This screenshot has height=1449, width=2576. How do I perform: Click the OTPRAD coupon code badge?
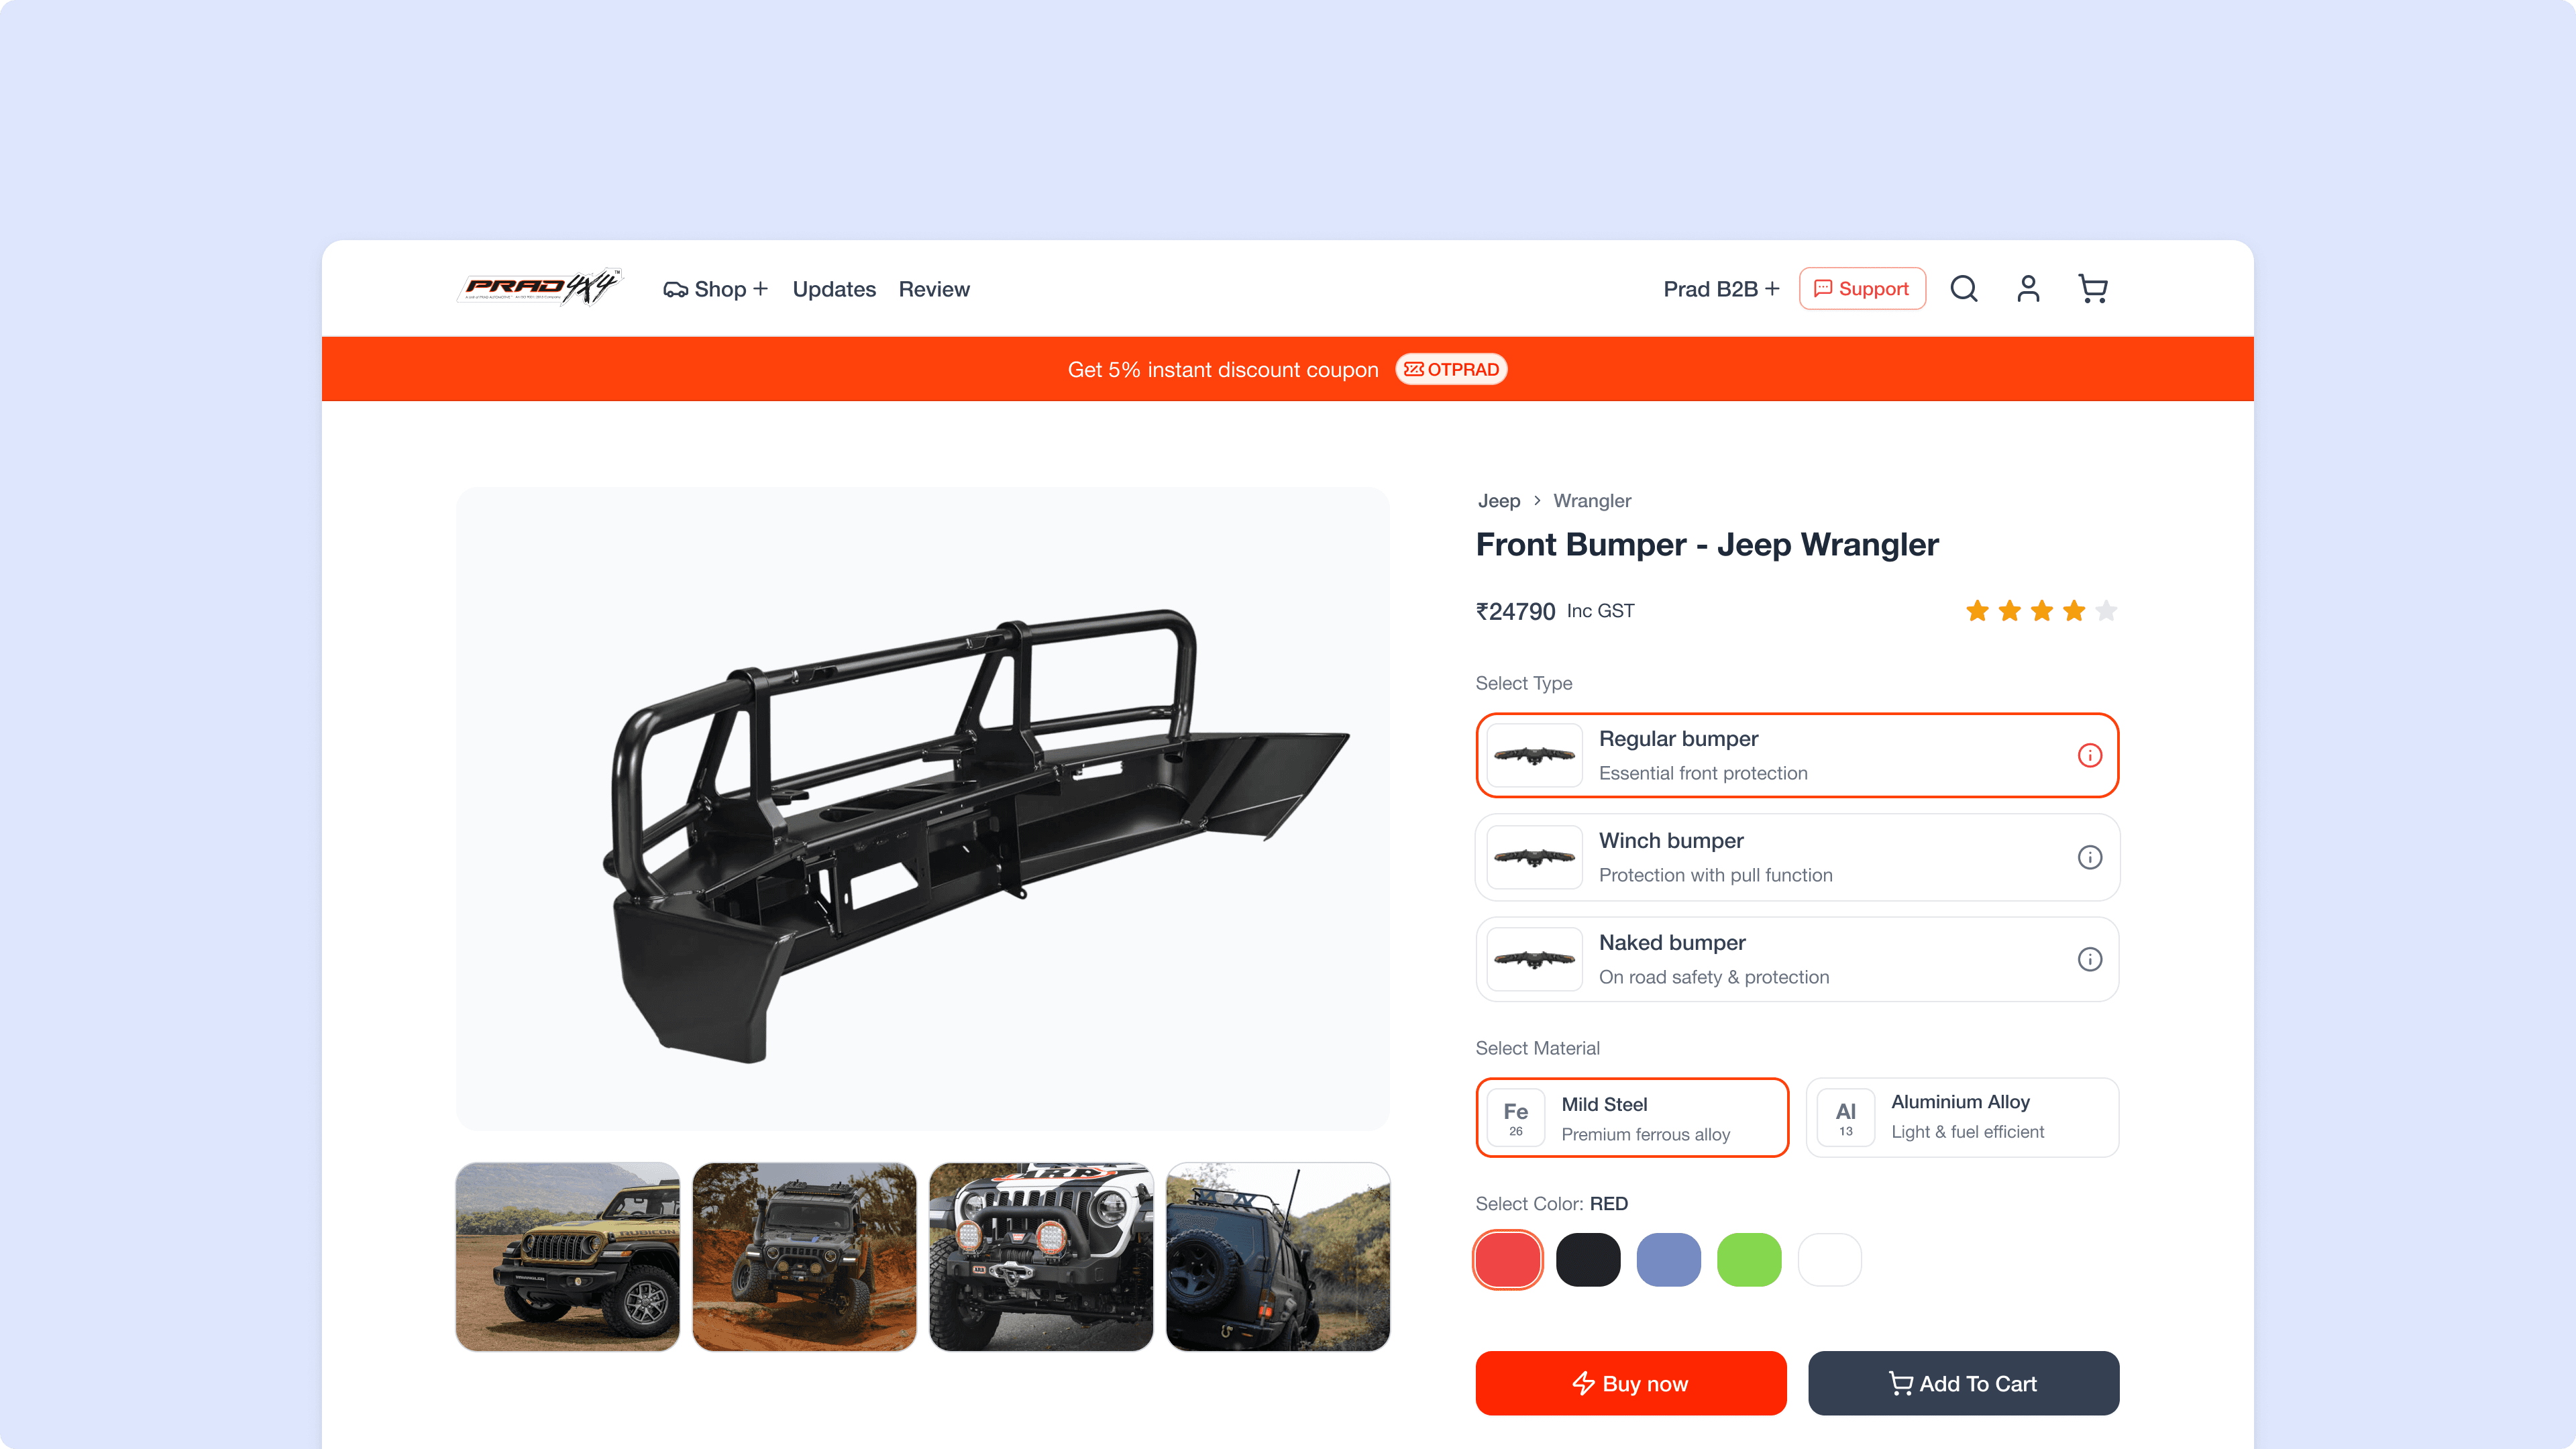(x=1451, y=369)
